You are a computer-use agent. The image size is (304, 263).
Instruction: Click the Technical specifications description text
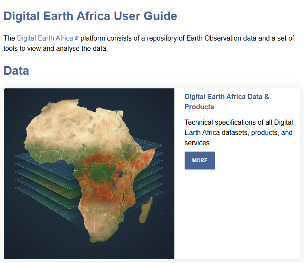[x=239, y=133]
